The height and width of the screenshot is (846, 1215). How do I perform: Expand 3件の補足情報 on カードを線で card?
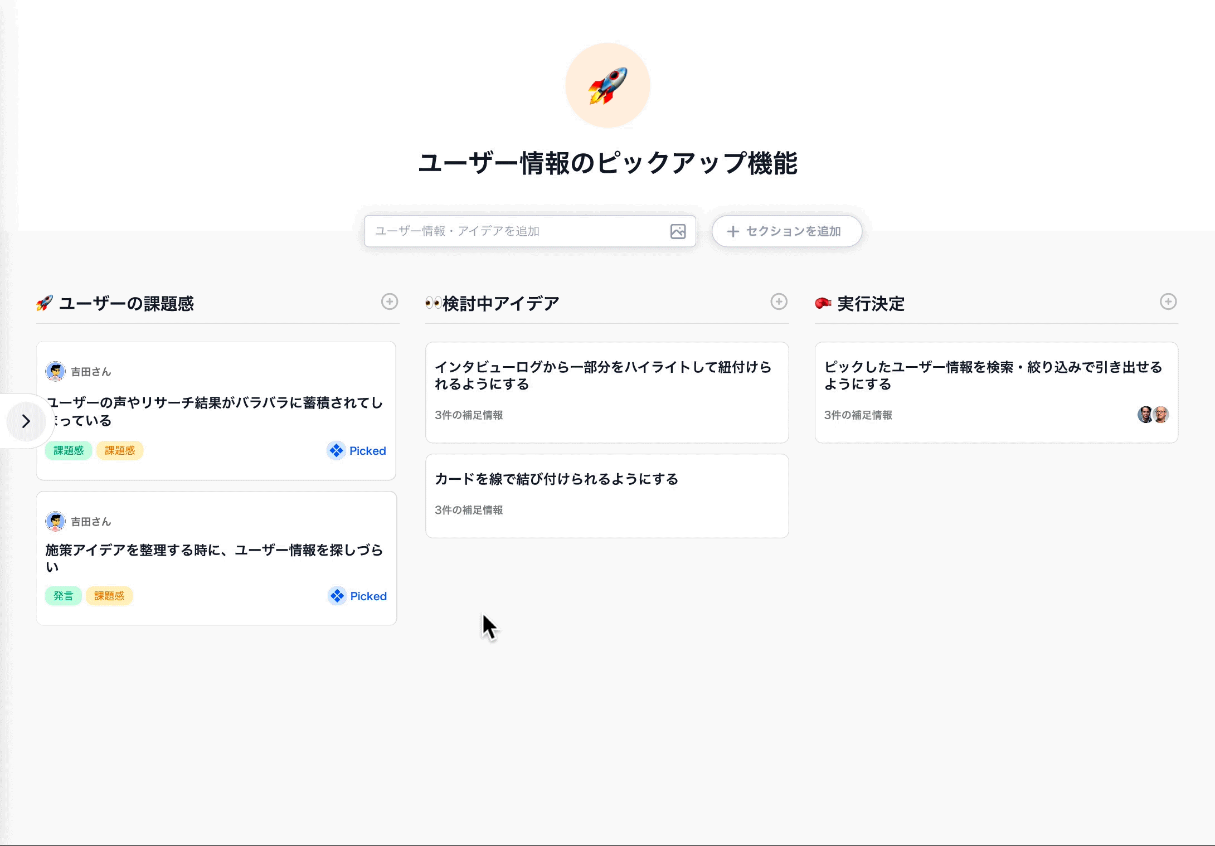coord(469,510)
